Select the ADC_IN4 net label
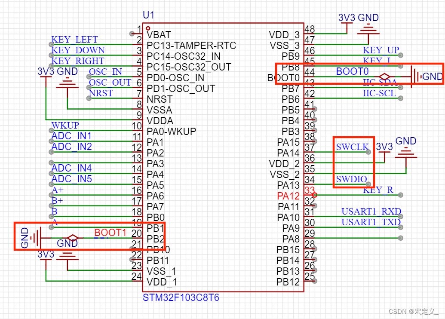Screen dimensions: 445x319 [71, 168]
